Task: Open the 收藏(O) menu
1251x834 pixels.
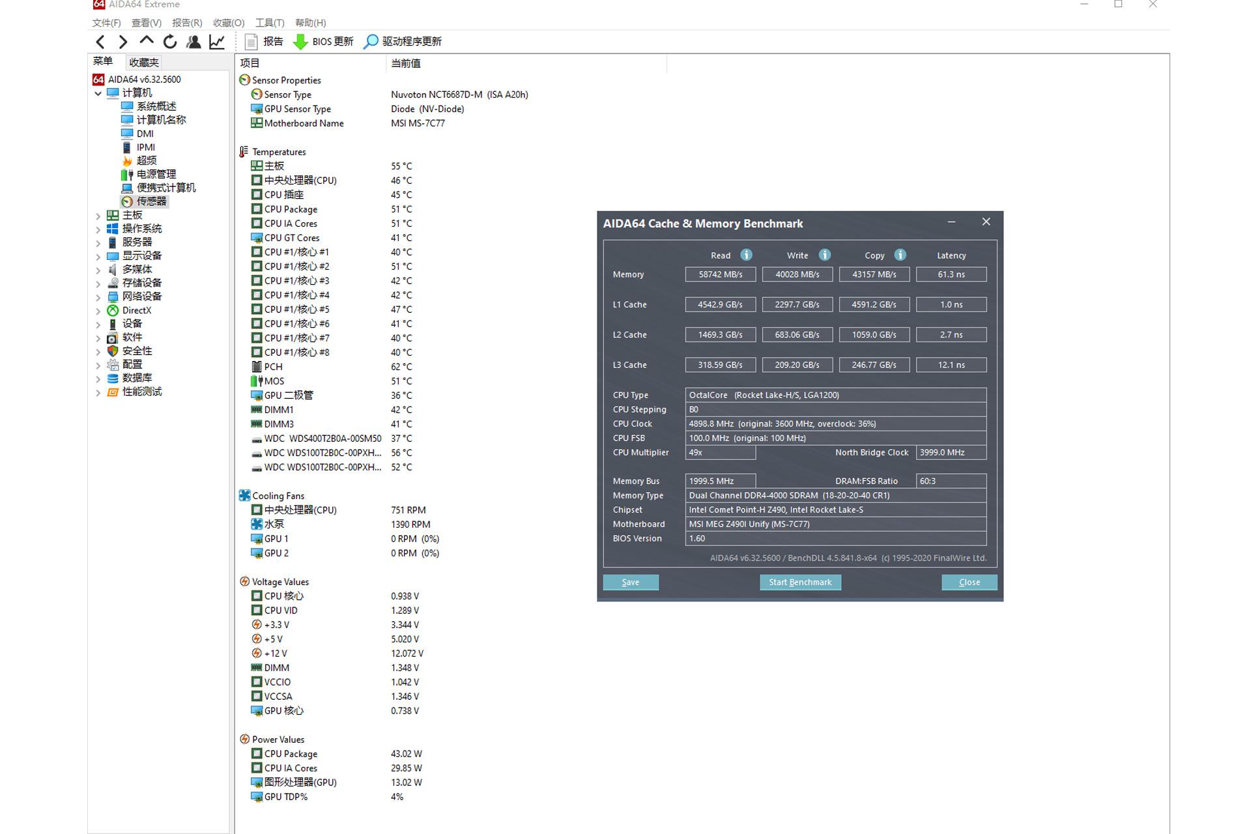Action: [x=229, y=23]
